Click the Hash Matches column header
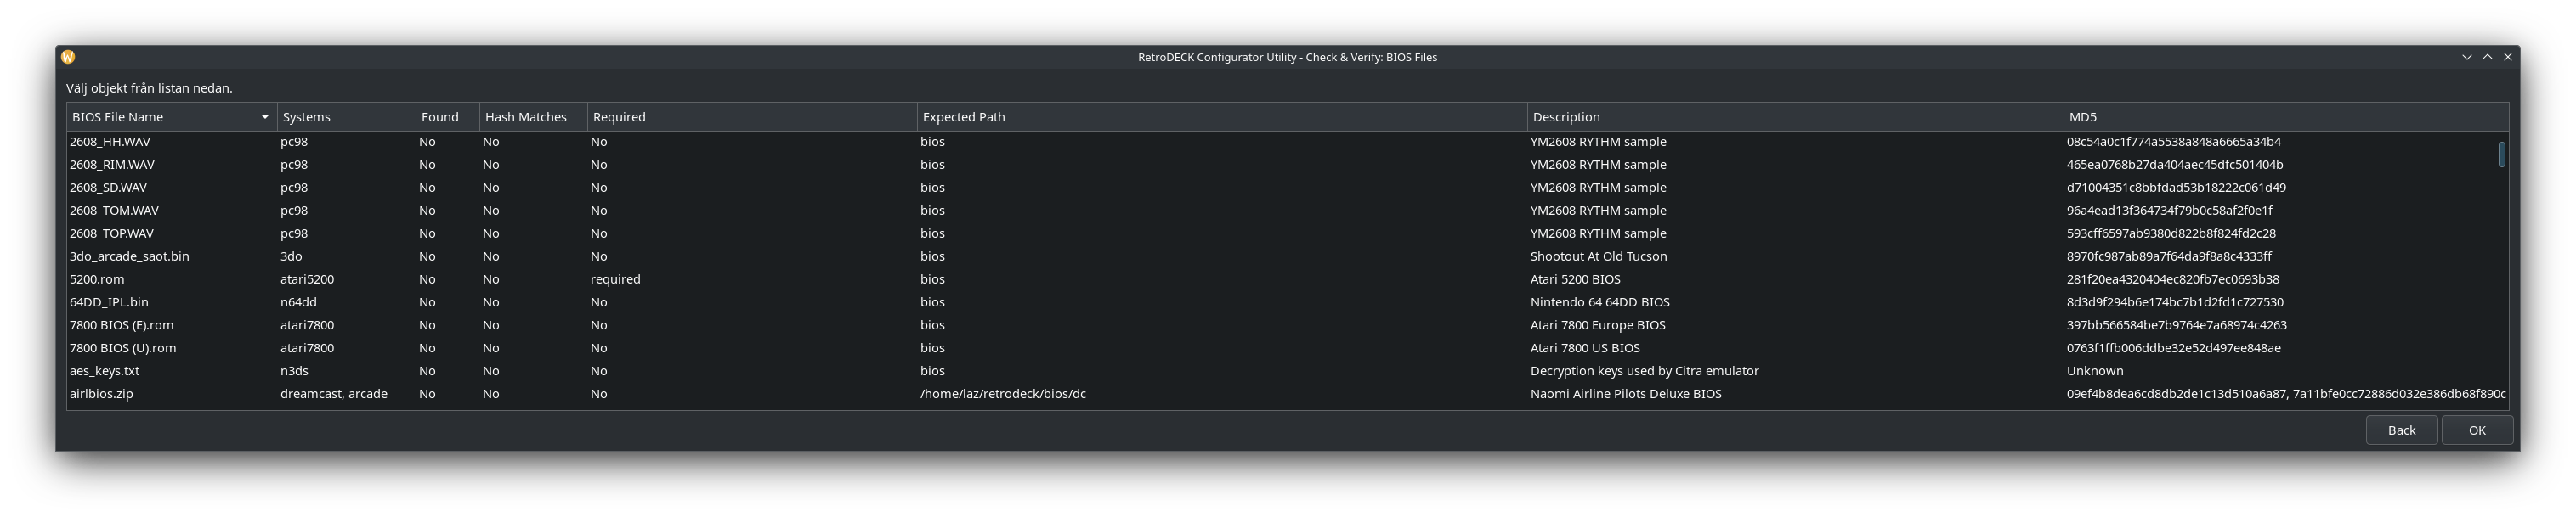The image size is (2576, 517). (532, 117)
